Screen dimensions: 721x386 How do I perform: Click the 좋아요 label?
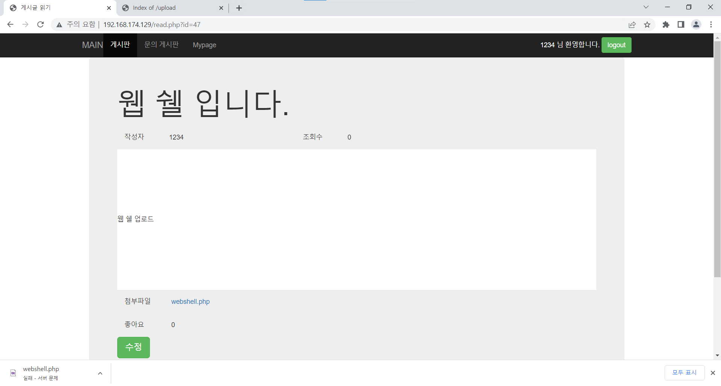[134, 324]
